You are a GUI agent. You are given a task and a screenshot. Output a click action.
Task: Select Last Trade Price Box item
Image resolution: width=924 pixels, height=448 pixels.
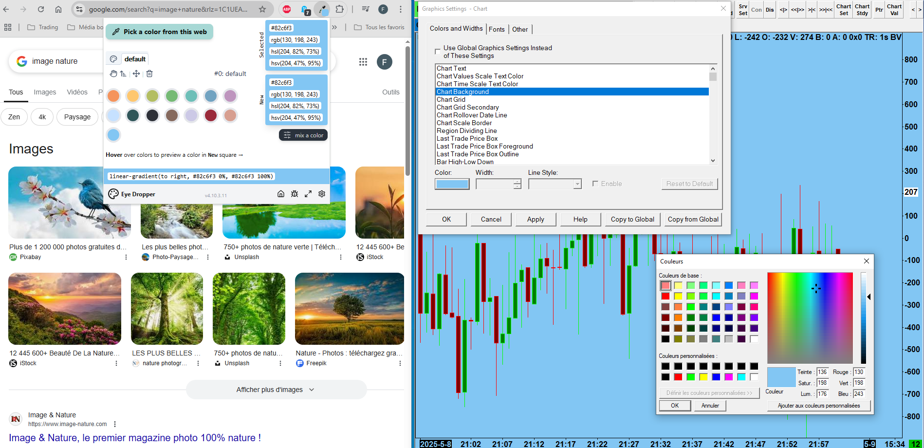[x=572, y=138]
